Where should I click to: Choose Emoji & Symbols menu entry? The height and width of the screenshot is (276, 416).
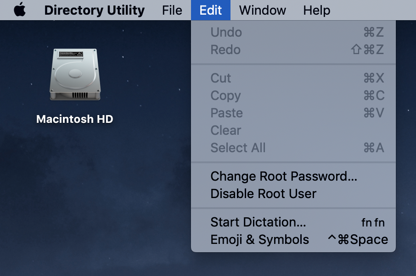coord(293,239)
